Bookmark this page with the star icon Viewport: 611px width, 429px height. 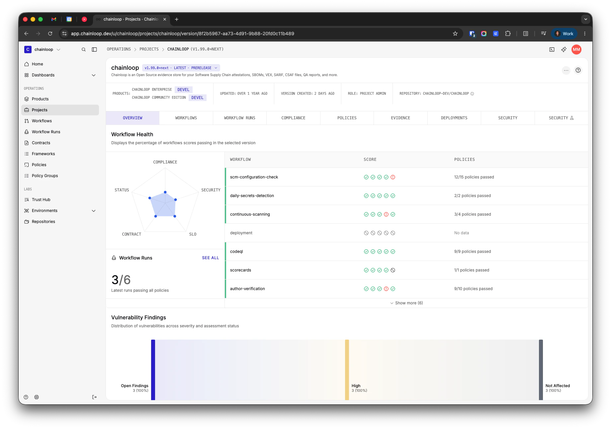pyautogui.click(x=455, y=34)
